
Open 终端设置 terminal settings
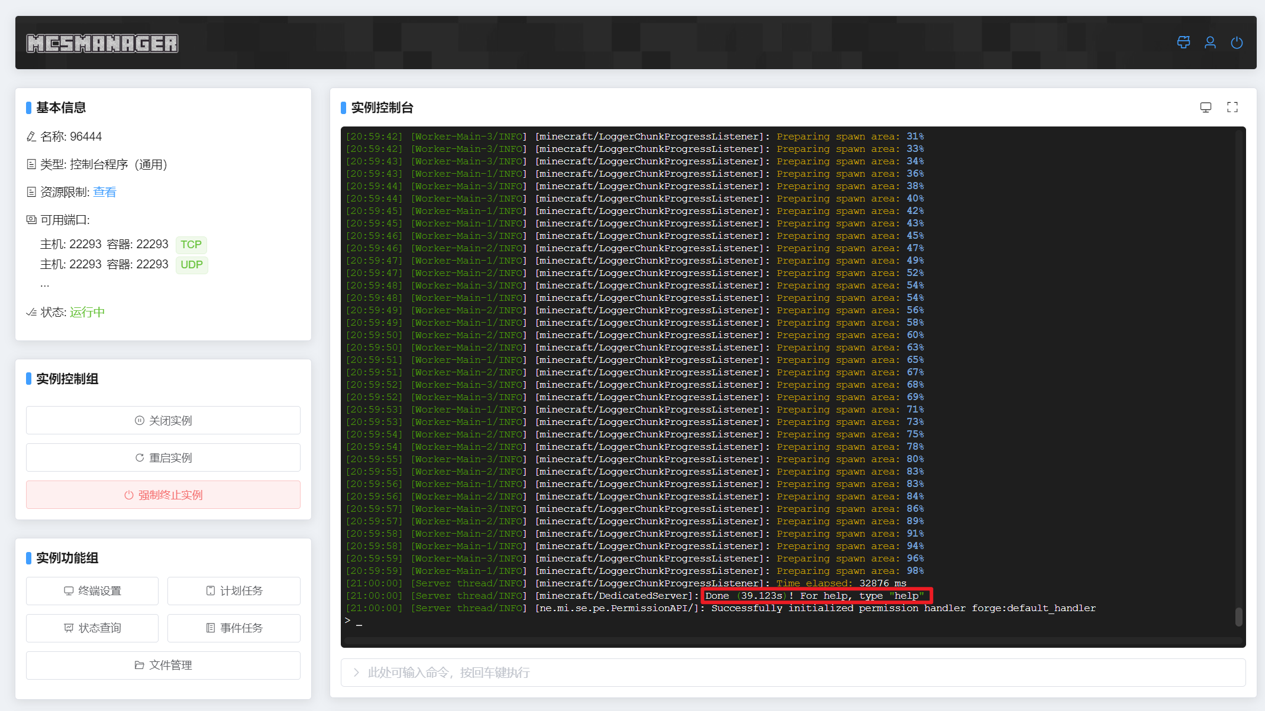[x=92, y=591]
